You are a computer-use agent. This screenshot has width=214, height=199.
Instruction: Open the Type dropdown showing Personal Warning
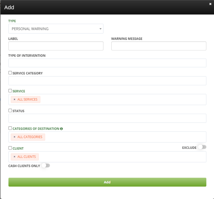pyautogui.click(x=56, y=29)
